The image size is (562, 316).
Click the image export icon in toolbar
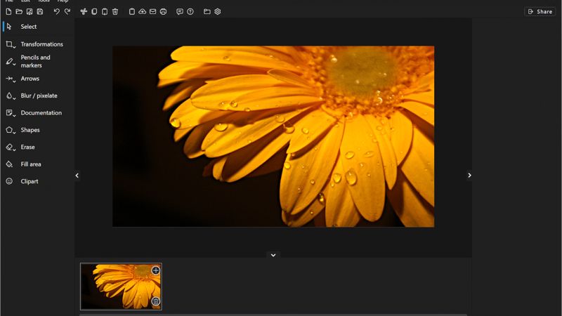point(30,11)
